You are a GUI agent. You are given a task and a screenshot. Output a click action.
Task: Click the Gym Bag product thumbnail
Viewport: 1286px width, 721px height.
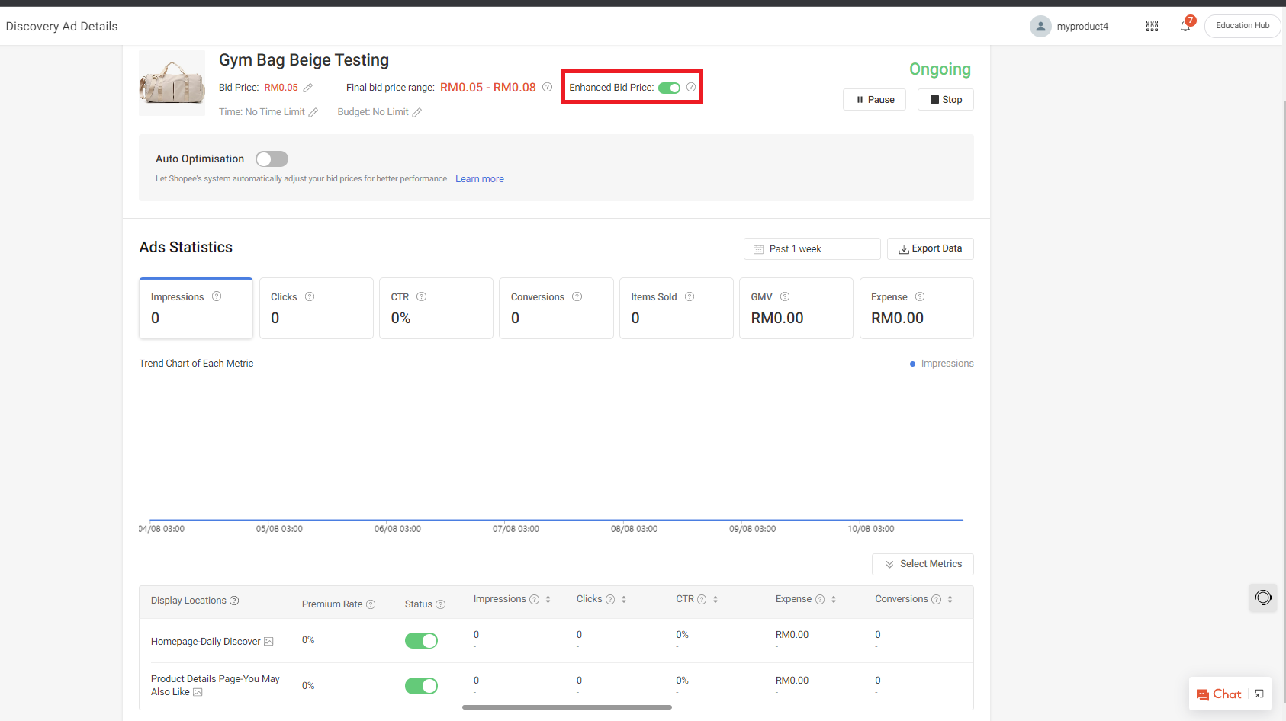[172, 83]
